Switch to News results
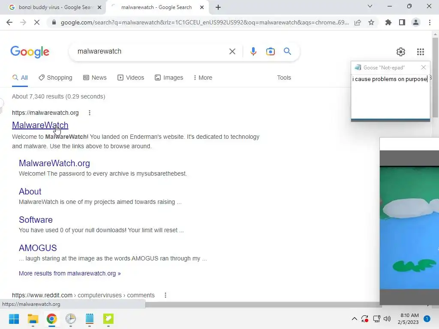This screenshot has height=329, width=439. click(x=95, y=78)
